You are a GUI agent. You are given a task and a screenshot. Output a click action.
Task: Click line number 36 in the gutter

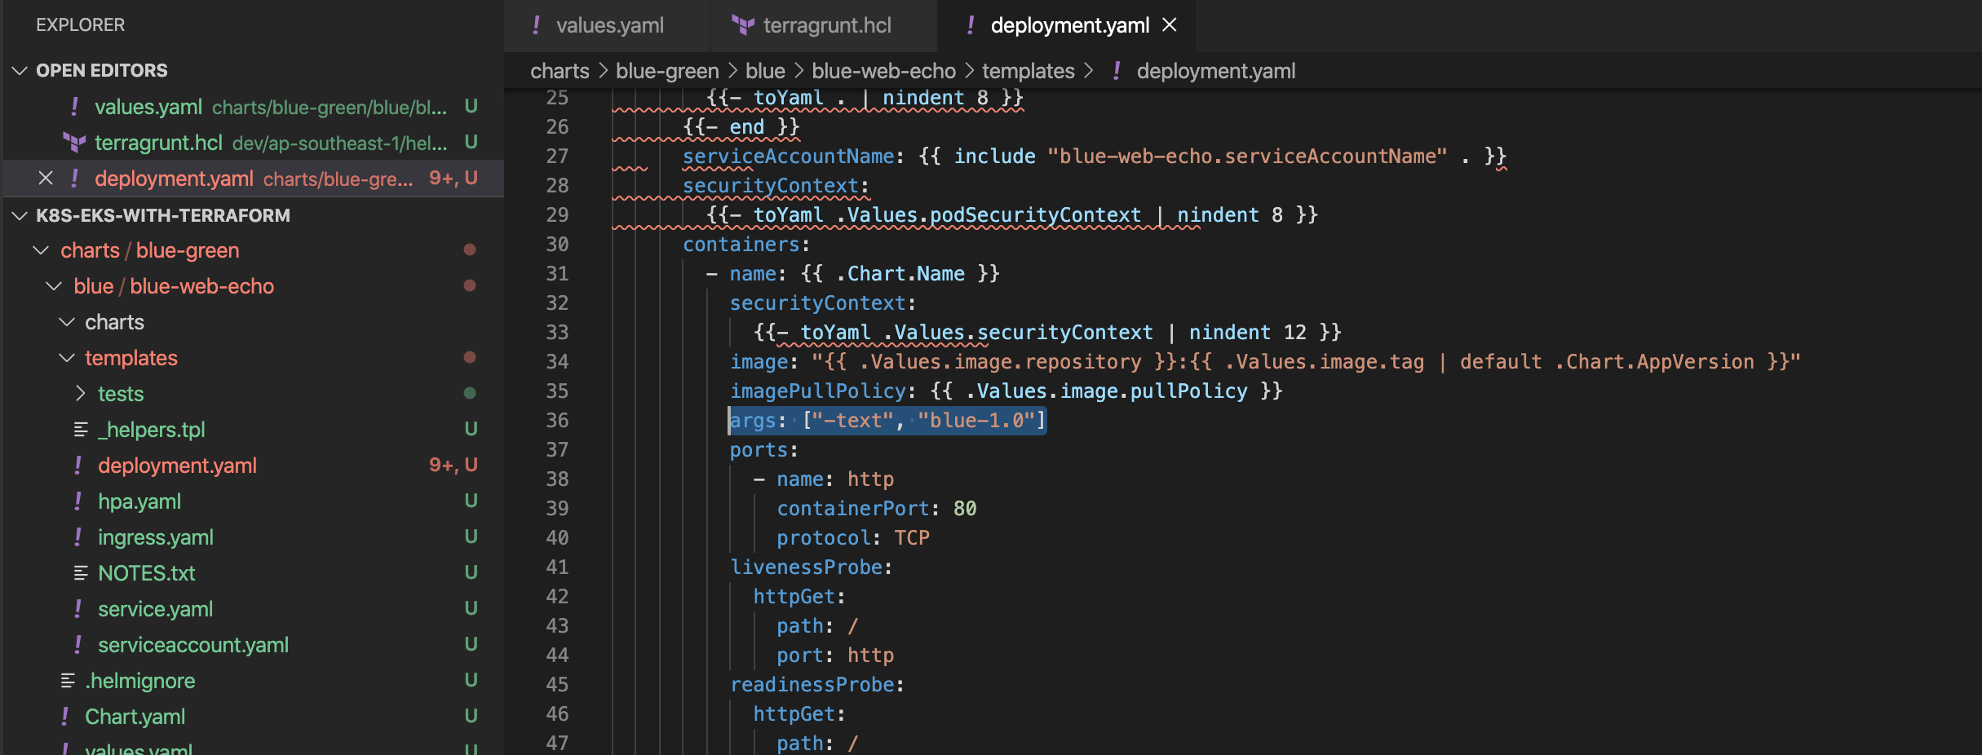tap(557, 421)
